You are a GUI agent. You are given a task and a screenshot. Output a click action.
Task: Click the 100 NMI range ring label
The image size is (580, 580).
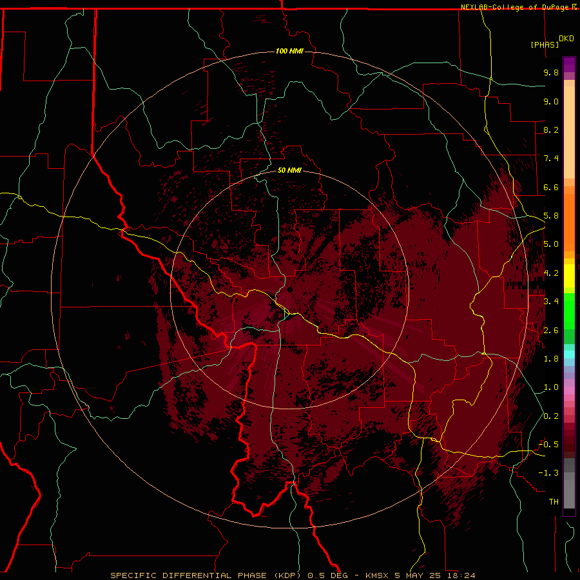pyautogui.click(x=289, y=51)
